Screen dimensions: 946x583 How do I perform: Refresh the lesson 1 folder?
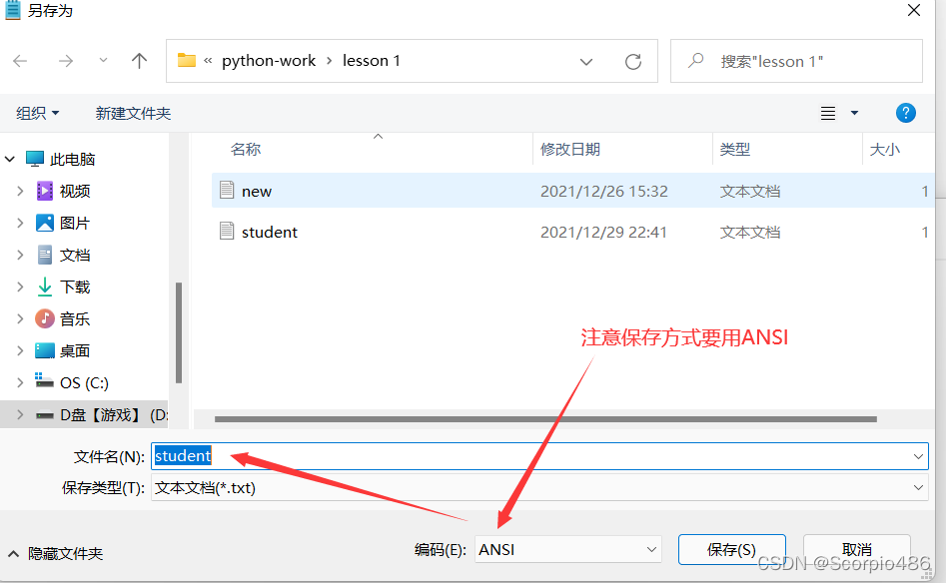coord(633,62)
